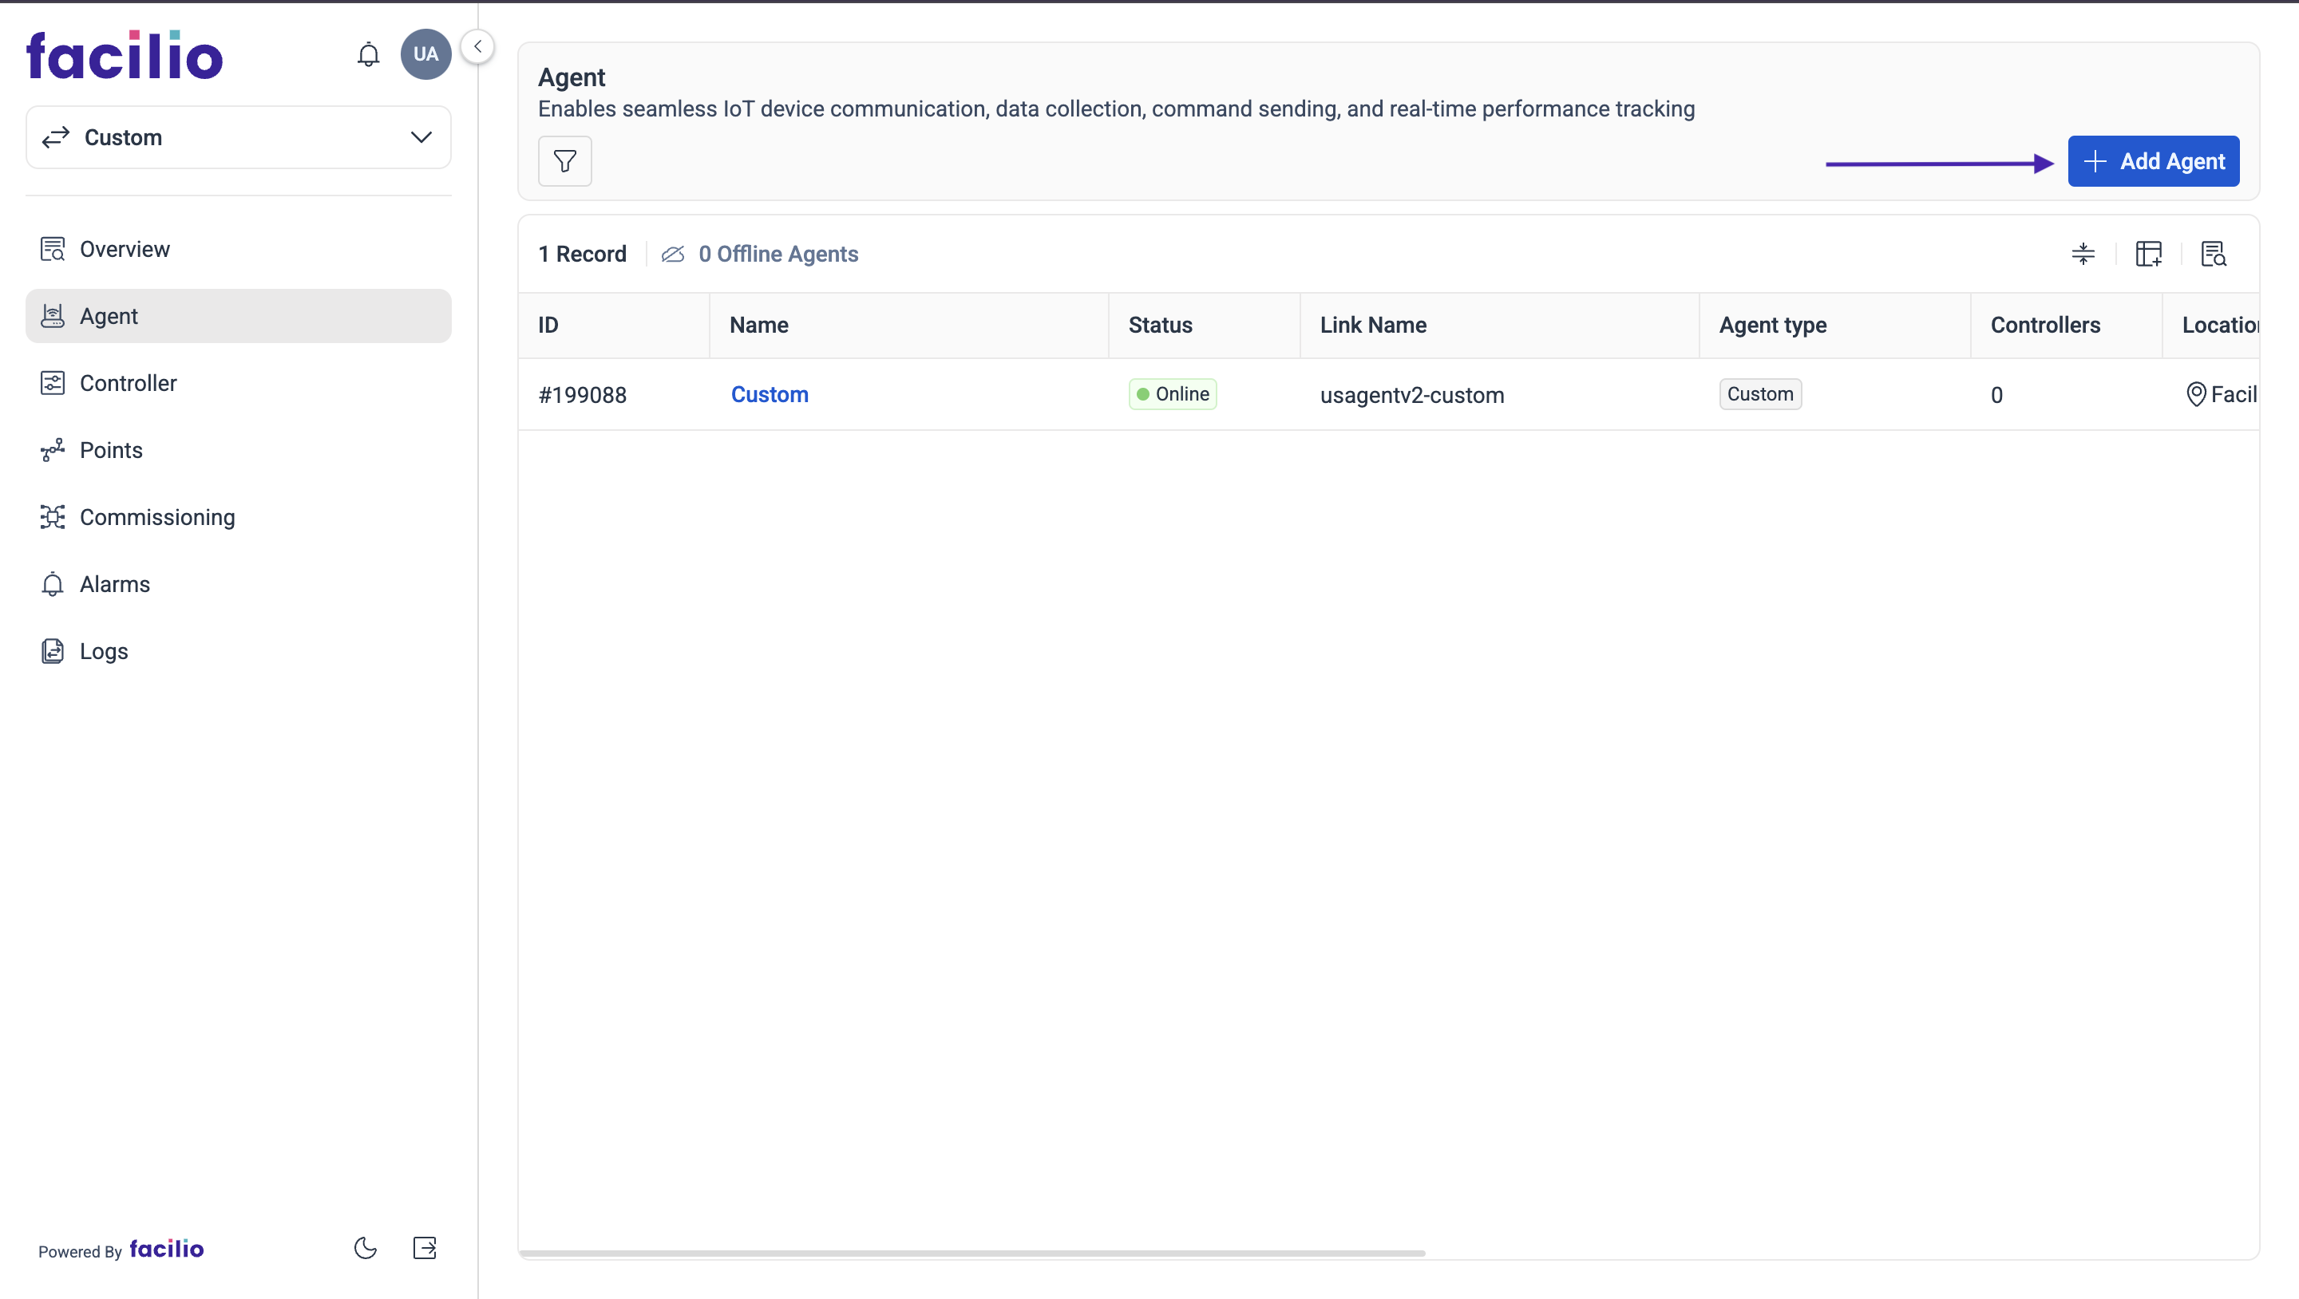The height and width of the screenshot is (1299, 2299).
Task: Open the Controller menu item
Action: coord(128,383)
